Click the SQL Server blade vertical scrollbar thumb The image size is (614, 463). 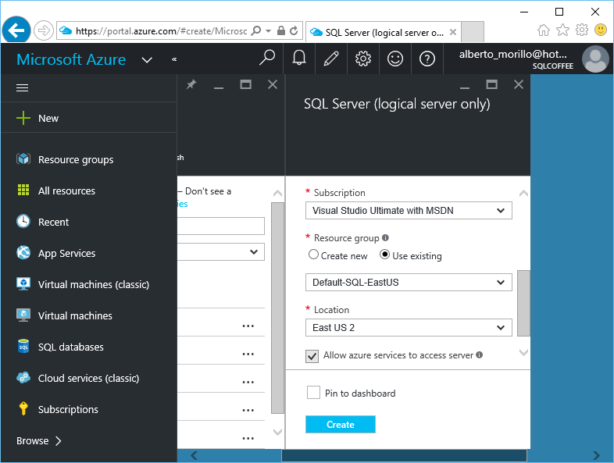coord(523,303)
